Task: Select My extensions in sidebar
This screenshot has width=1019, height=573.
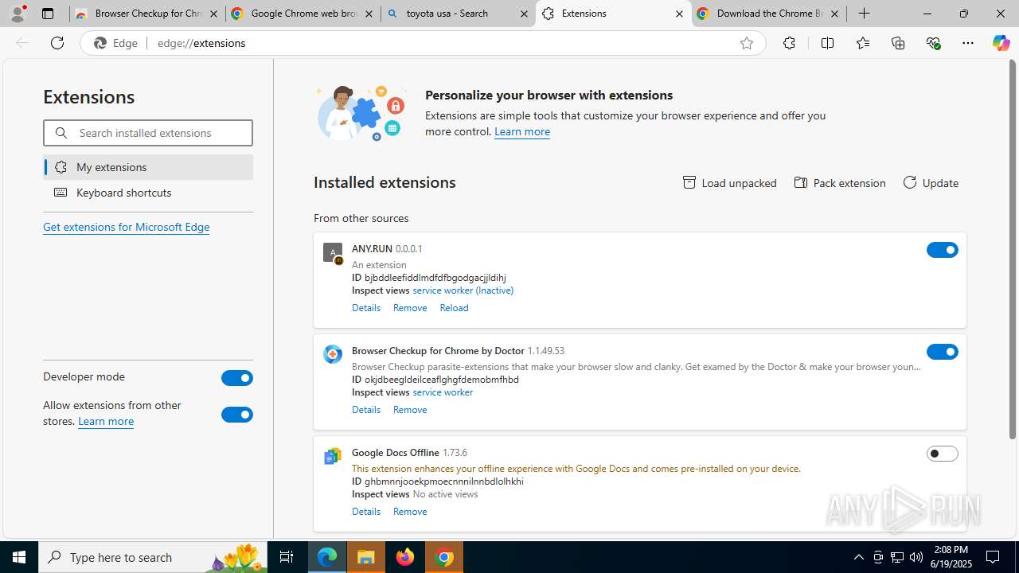Action: pyautogui.click(x=148, y=167)
